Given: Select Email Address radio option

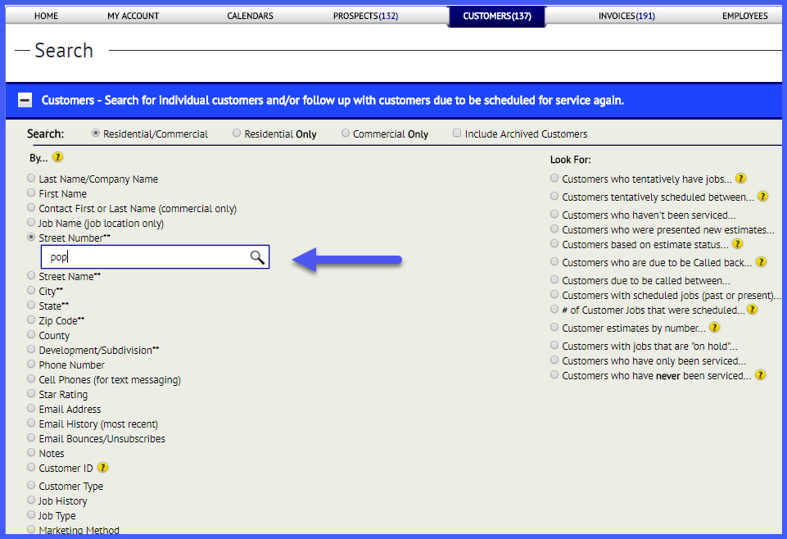Looking at the screenshot, I should [x=31, y=408].
